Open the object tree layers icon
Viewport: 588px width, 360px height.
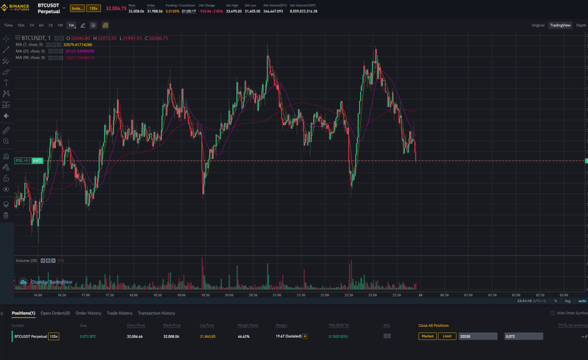[6, 204]
